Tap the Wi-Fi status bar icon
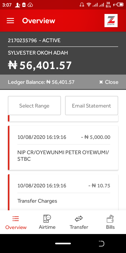This screenshot has width=126, height=253. point(88,5)
